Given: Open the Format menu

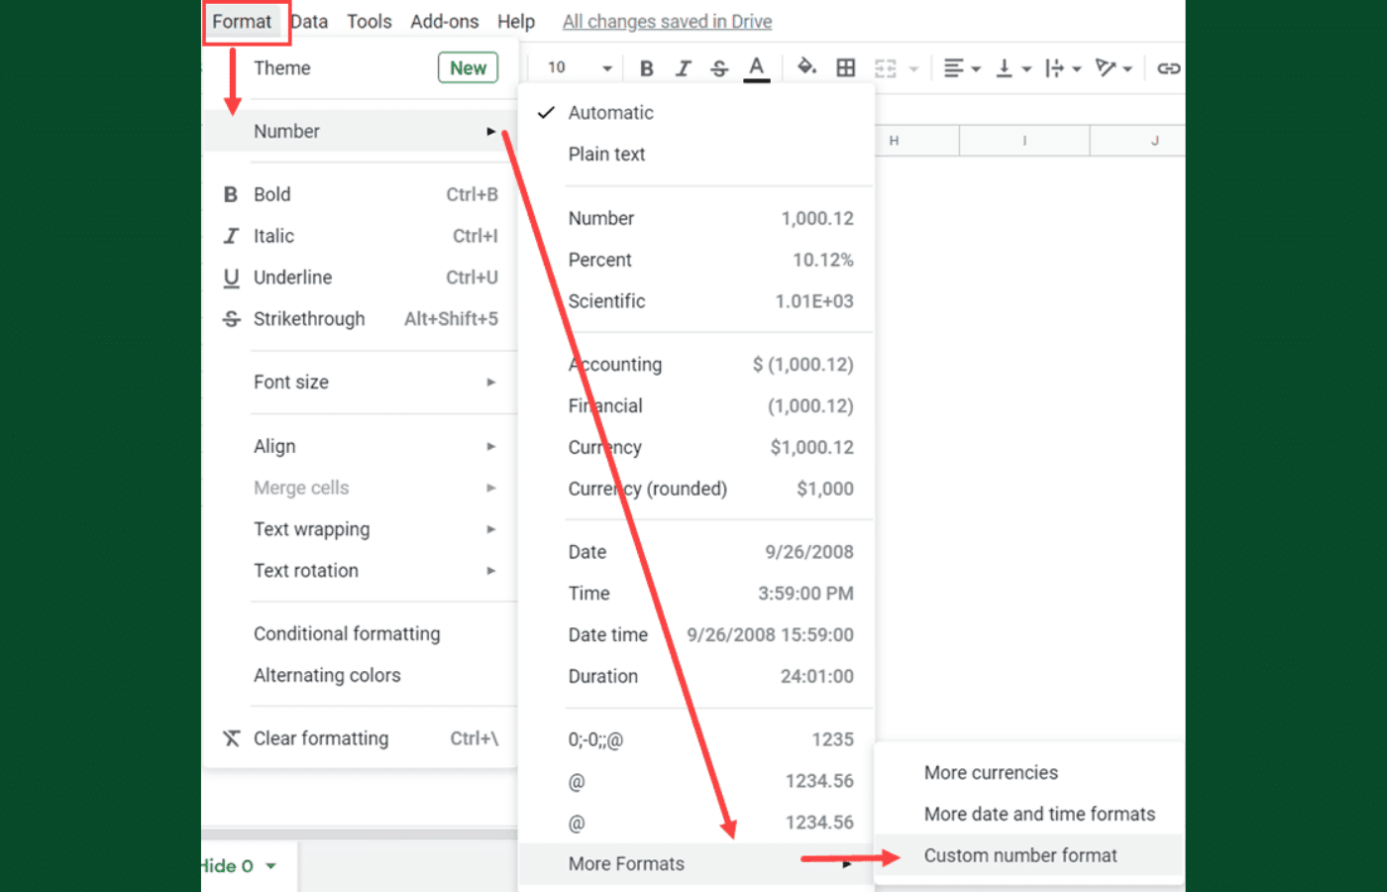Looking at the screenshot, I should pos(242,22).
